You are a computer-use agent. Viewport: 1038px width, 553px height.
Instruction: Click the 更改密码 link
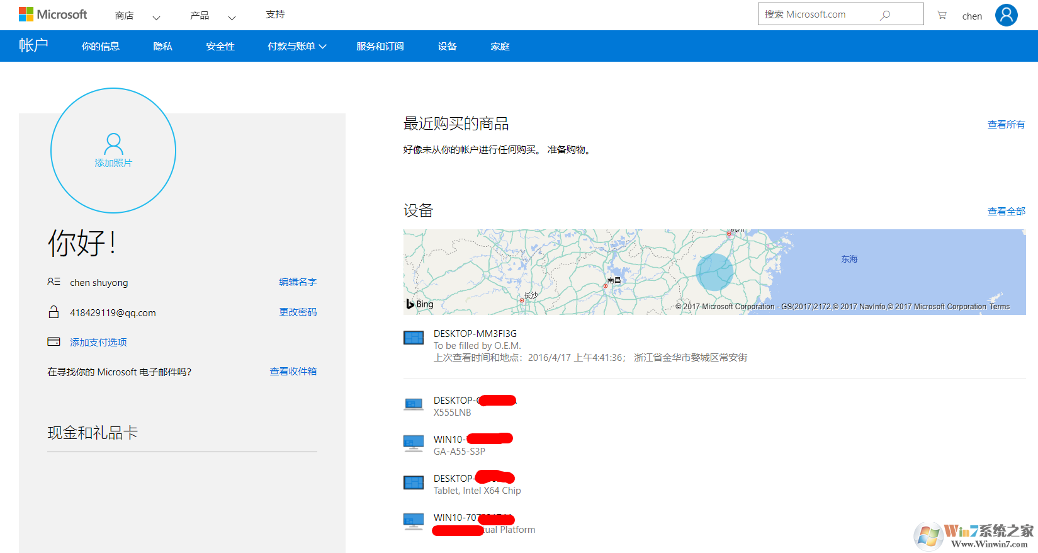(298, 312)
